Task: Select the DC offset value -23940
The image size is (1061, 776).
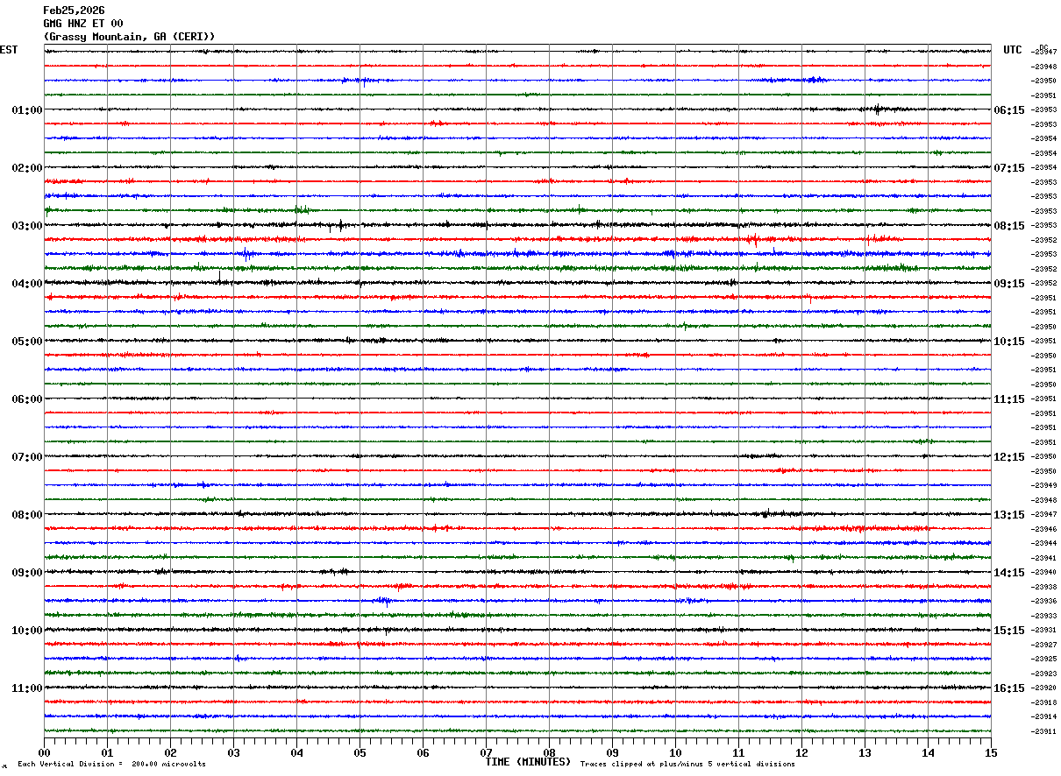Action: 1044,573
